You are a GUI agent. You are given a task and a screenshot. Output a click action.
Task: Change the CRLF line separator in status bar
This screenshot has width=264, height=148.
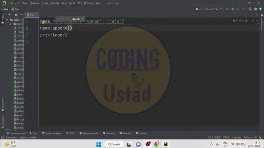[x=218, y=137]
